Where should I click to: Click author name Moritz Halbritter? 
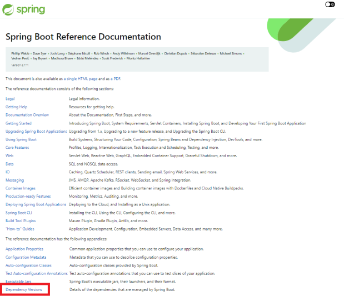(x=138, y=58)
